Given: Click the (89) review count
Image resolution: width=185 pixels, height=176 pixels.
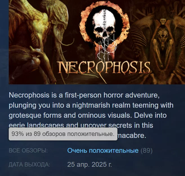Looking at the screenshot, I should [146, 150].
